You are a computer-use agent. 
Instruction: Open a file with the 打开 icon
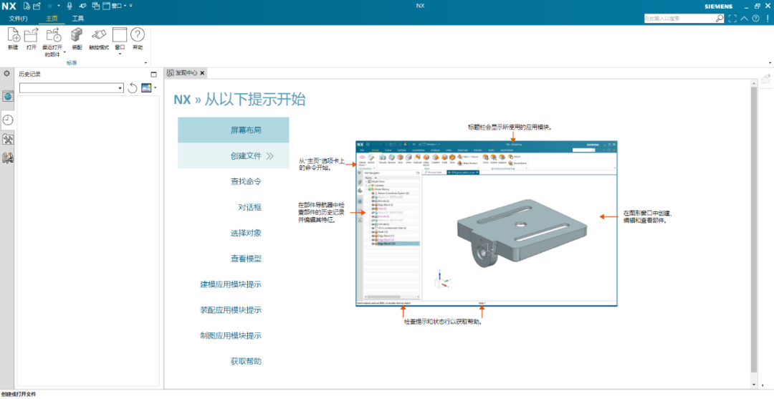click(x=31, y=35)
